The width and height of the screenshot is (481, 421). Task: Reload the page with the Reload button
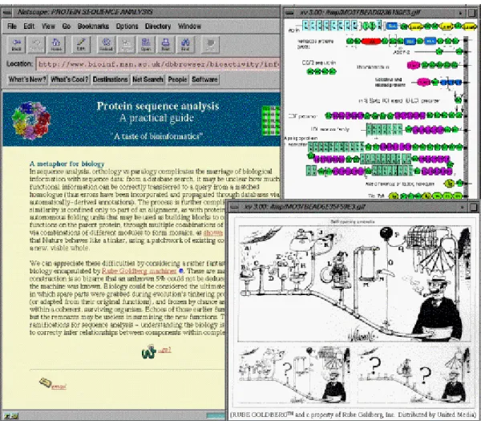[107, 45]
